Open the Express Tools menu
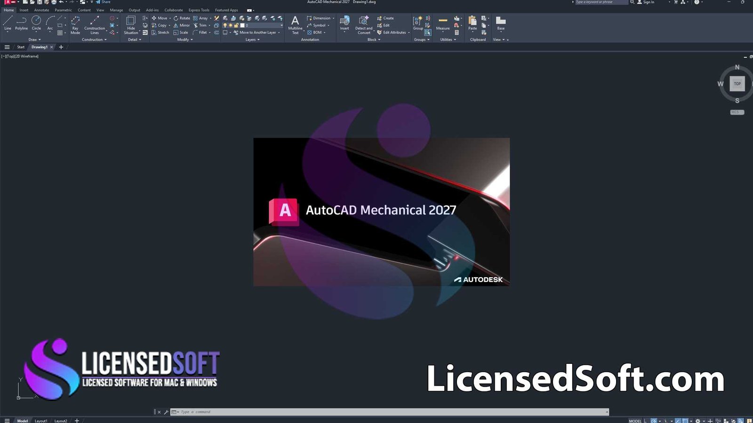The image size is (753, 423). coord(199,10)
